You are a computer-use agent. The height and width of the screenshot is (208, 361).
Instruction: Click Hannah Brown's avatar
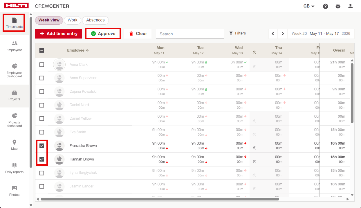coord(59,159)
